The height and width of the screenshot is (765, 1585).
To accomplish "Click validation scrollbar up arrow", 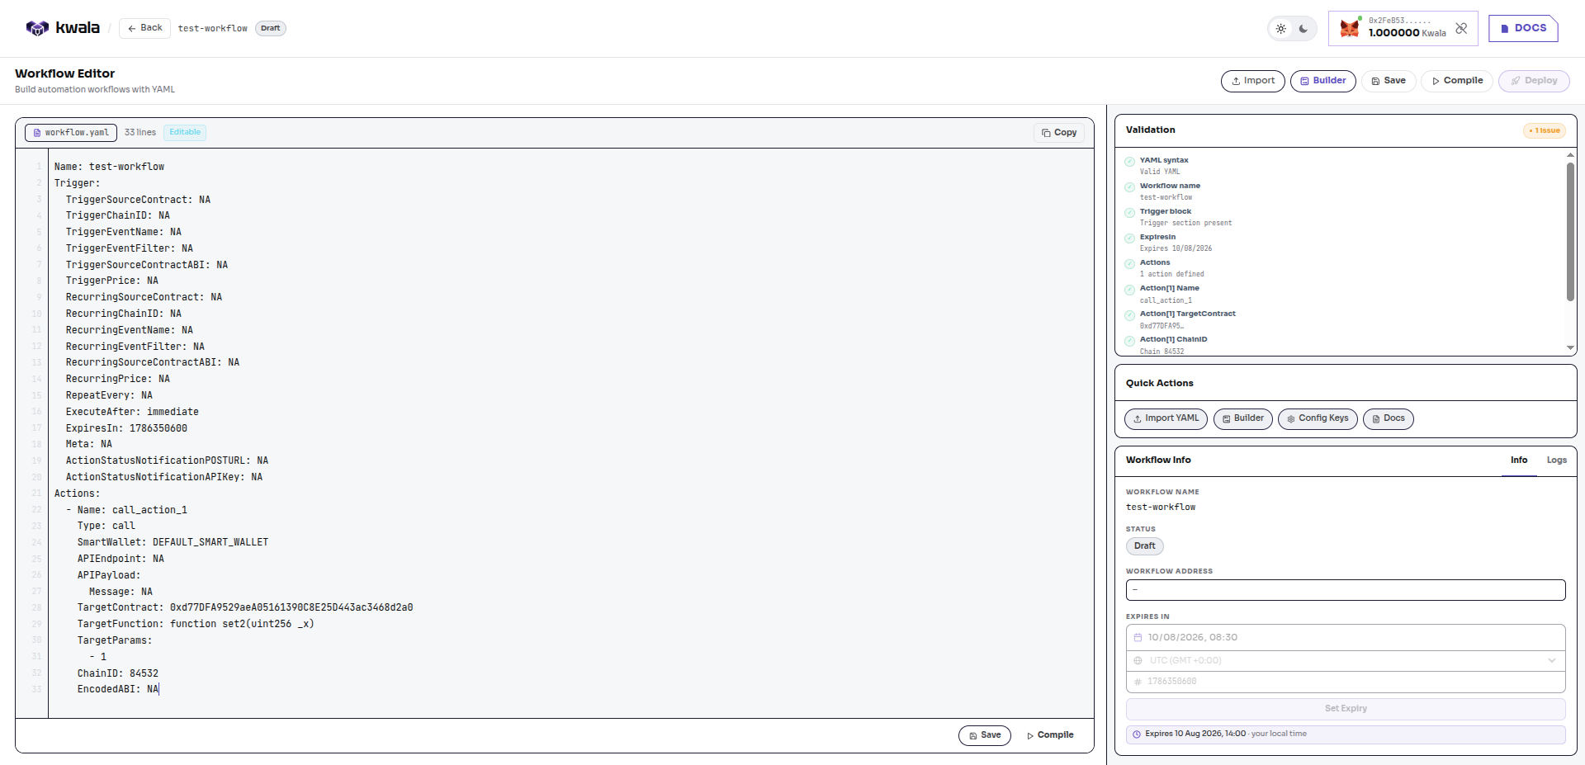I will (1570, 155).
